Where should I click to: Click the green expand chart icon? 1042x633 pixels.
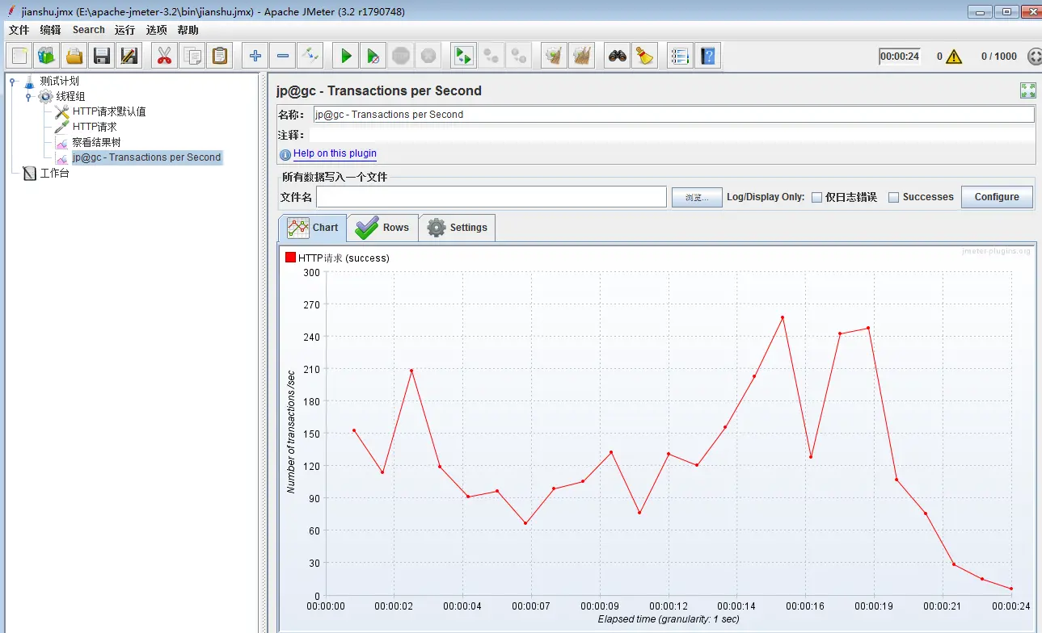tap(1028, 90)
